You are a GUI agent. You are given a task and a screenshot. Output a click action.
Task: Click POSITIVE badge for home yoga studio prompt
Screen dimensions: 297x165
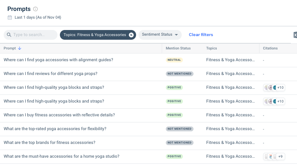[x=174, y=156]
